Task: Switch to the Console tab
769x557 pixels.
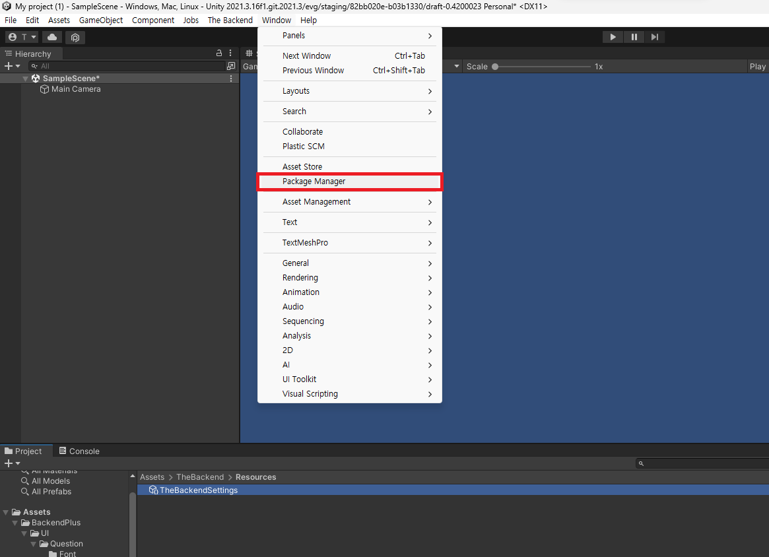Action: 79,451
